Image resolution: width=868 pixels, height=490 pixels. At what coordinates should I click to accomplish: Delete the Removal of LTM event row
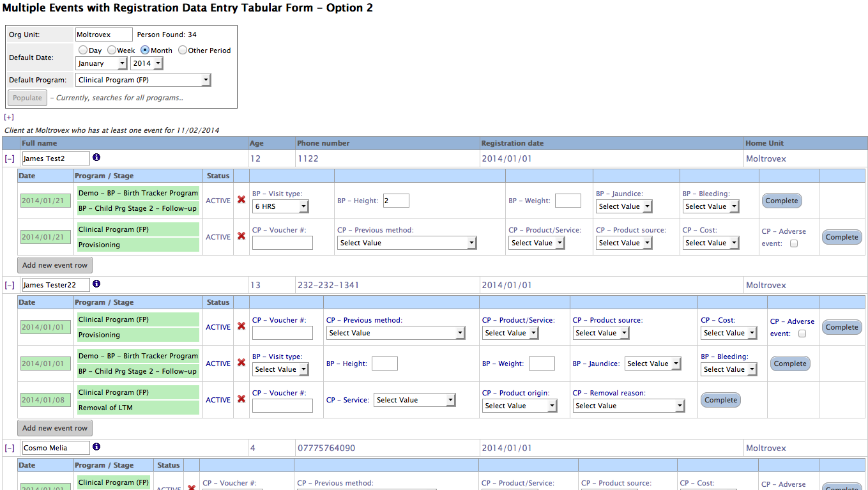coord(241,399)
